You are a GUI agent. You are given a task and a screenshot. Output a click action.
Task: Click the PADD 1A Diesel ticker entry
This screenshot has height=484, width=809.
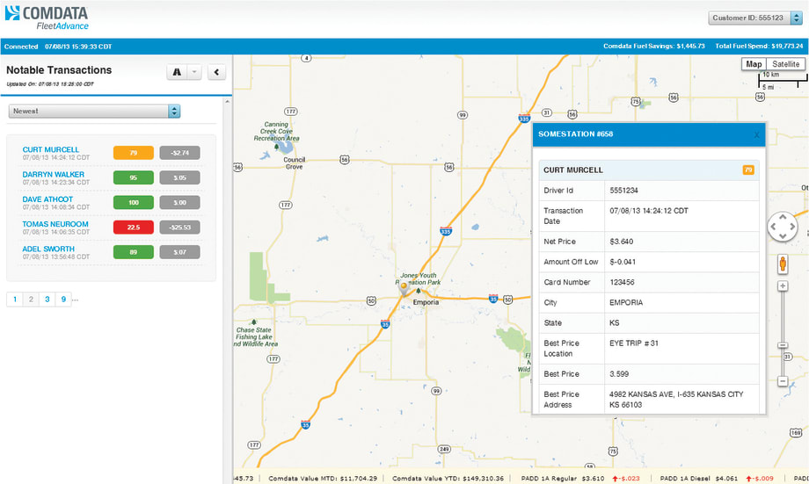717,479
